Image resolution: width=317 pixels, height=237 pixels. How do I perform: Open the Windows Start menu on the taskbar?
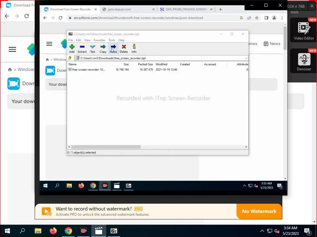pyautogui.click(x=7, y=231)
